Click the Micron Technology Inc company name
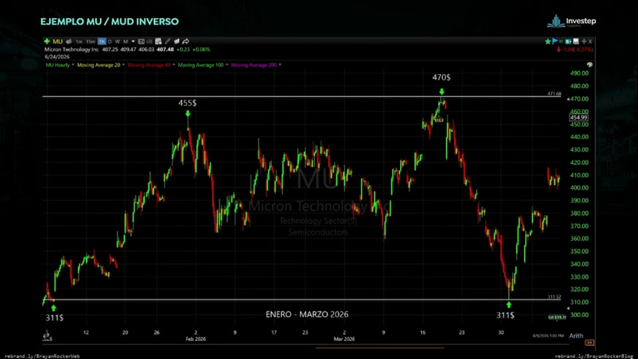Screen dimensions: 638x359 [x=72, y=49]
